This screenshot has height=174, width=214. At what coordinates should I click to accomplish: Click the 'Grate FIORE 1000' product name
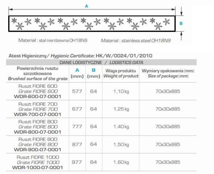37,162
